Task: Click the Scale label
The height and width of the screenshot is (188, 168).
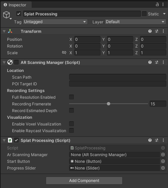Action: point(12,53)
